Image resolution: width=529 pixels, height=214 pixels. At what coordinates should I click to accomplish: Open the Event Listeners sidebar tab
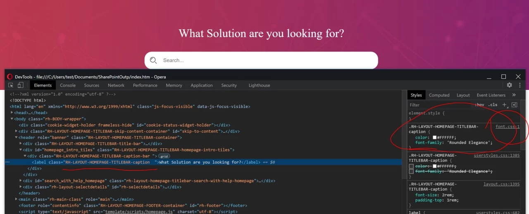point(491,95)
